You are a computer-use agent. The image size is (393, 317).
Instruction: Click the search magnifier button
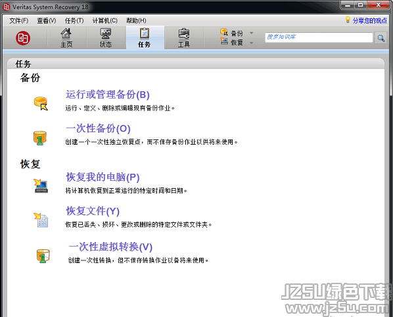[x=381, y=38]
